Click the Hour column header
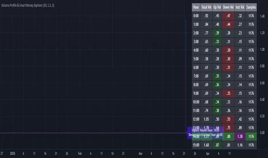Screen dimensions: 268x158 (x=196, y=7)
